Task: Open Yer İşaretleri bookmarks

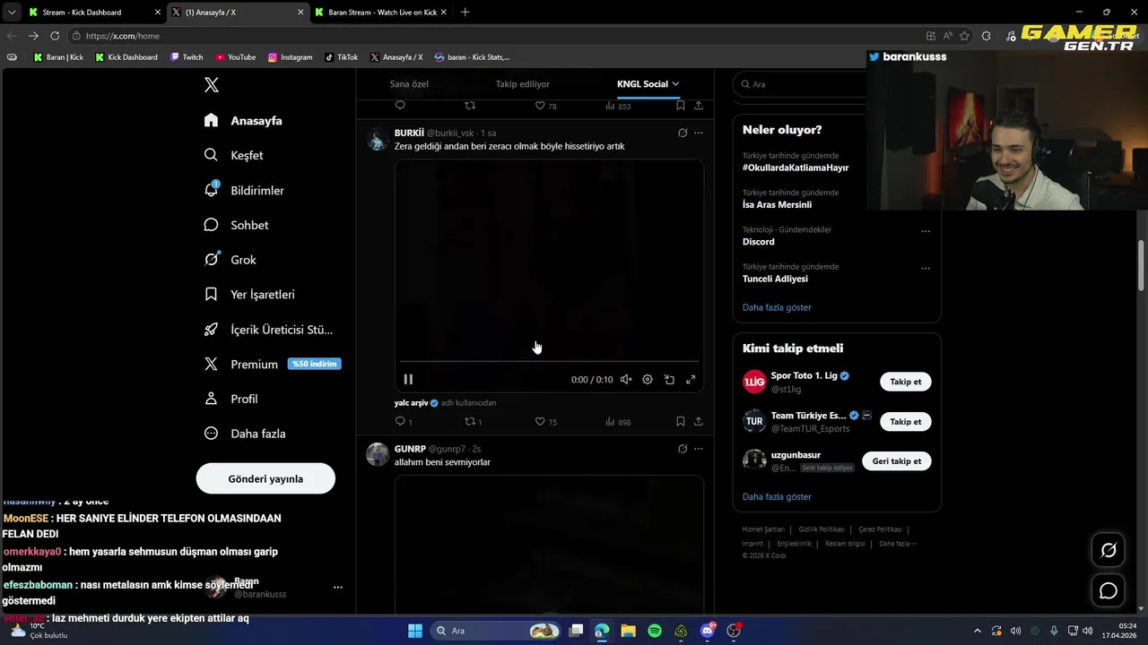Action: (249, 294)
